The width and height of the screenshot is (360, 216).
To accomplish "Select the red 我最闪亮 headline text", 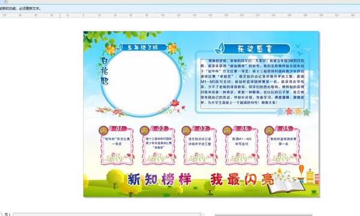I will (242, 179).
